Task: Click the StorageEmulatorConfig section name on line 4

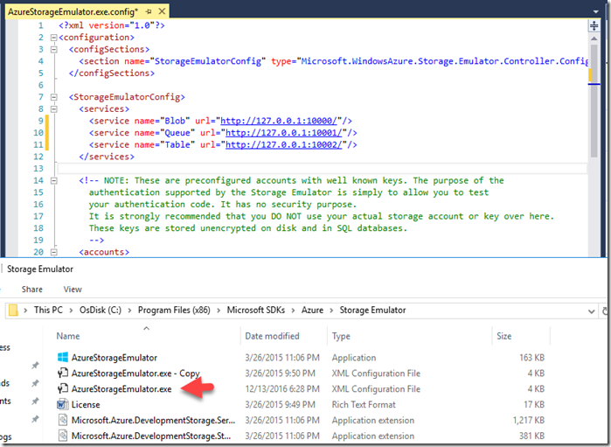Action: point(208,61)
